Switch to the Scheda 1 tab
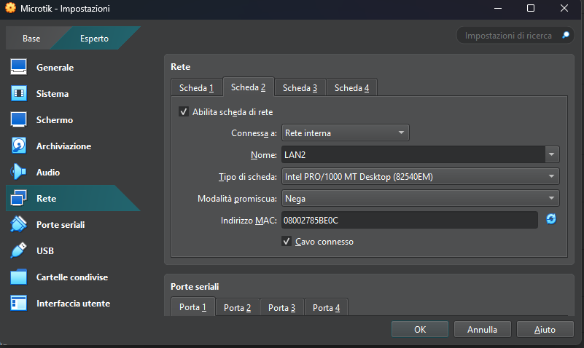This screenshot has width=584, height=348. 197,88
